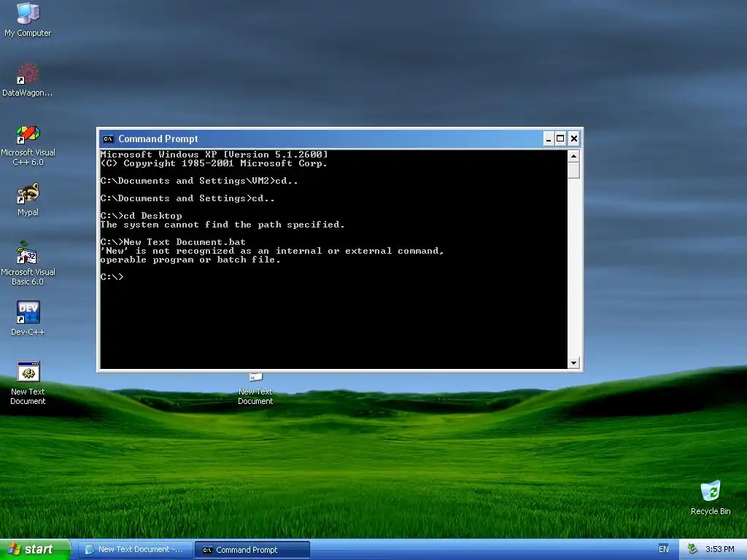Screen dimensions: 747x560
Task: Open Command Prompt title bar system menu icon
Action: click(x=108, y=139)
